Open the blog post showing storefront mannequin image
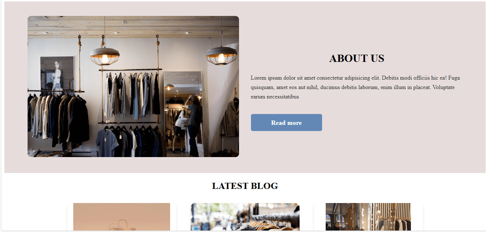The width and height of the screenshot is (486, 232). pyautogui.click(x=368, y=217)
